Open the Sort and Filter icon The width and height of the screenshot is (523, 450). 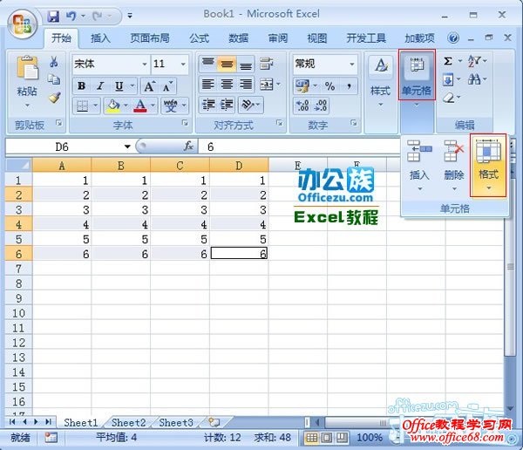tap(474, 61)
